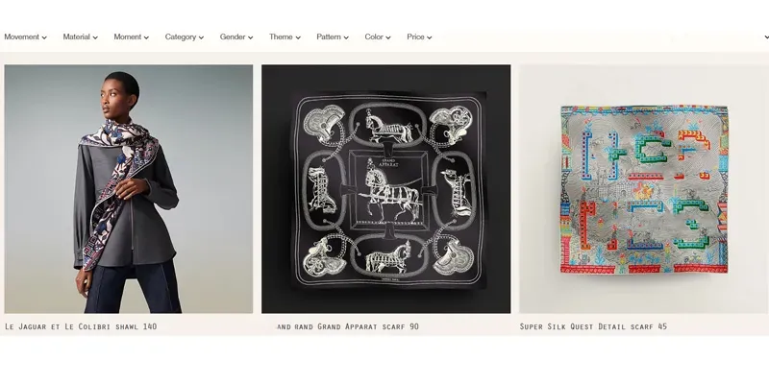
Task: Expand the Material filter
Action: 81,36
